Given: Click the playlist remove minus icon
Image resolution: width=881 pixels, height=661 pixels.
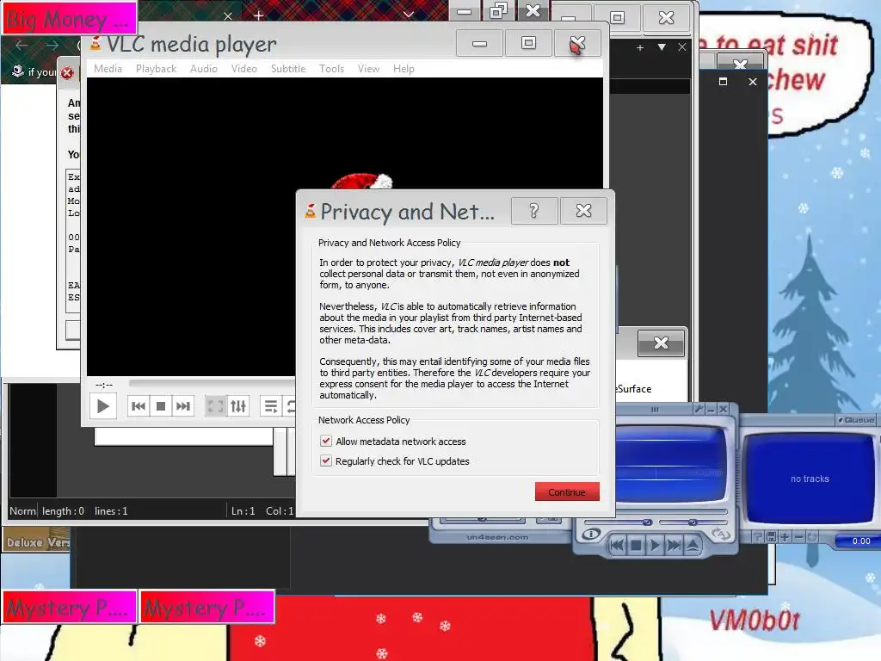Looking at the screenshot, I should coord(798,537).
